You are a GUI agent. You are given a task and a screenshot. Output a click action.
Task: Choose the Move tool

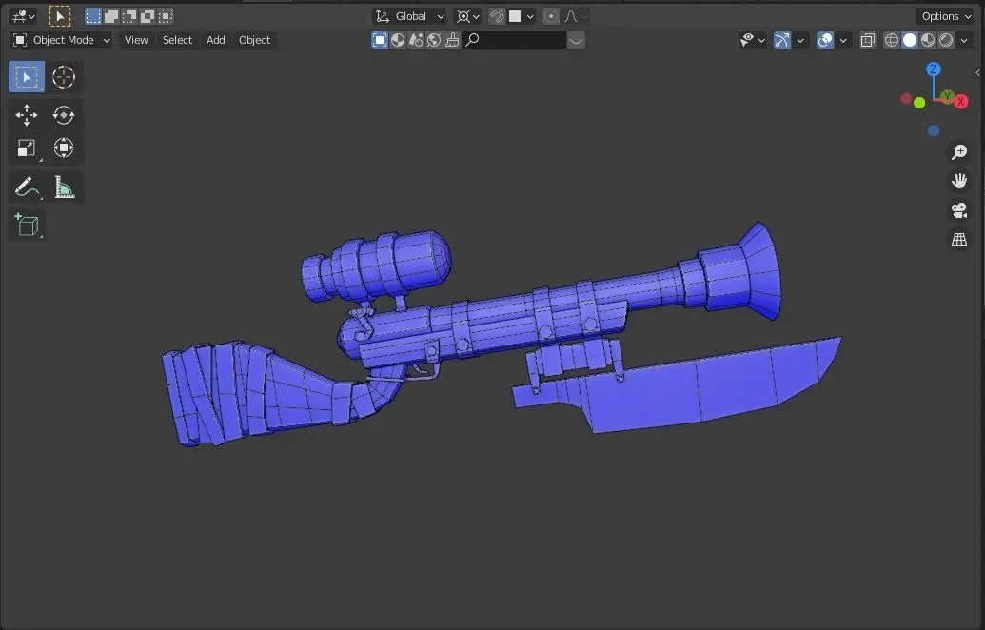(x=27, y=115)
